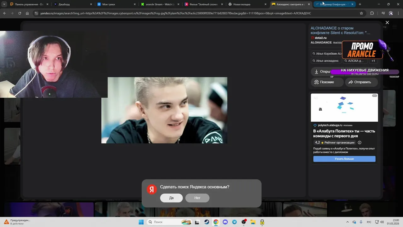Go to the browser home page icon
This screenshot has width=403, height=227.
pos(27,13)
